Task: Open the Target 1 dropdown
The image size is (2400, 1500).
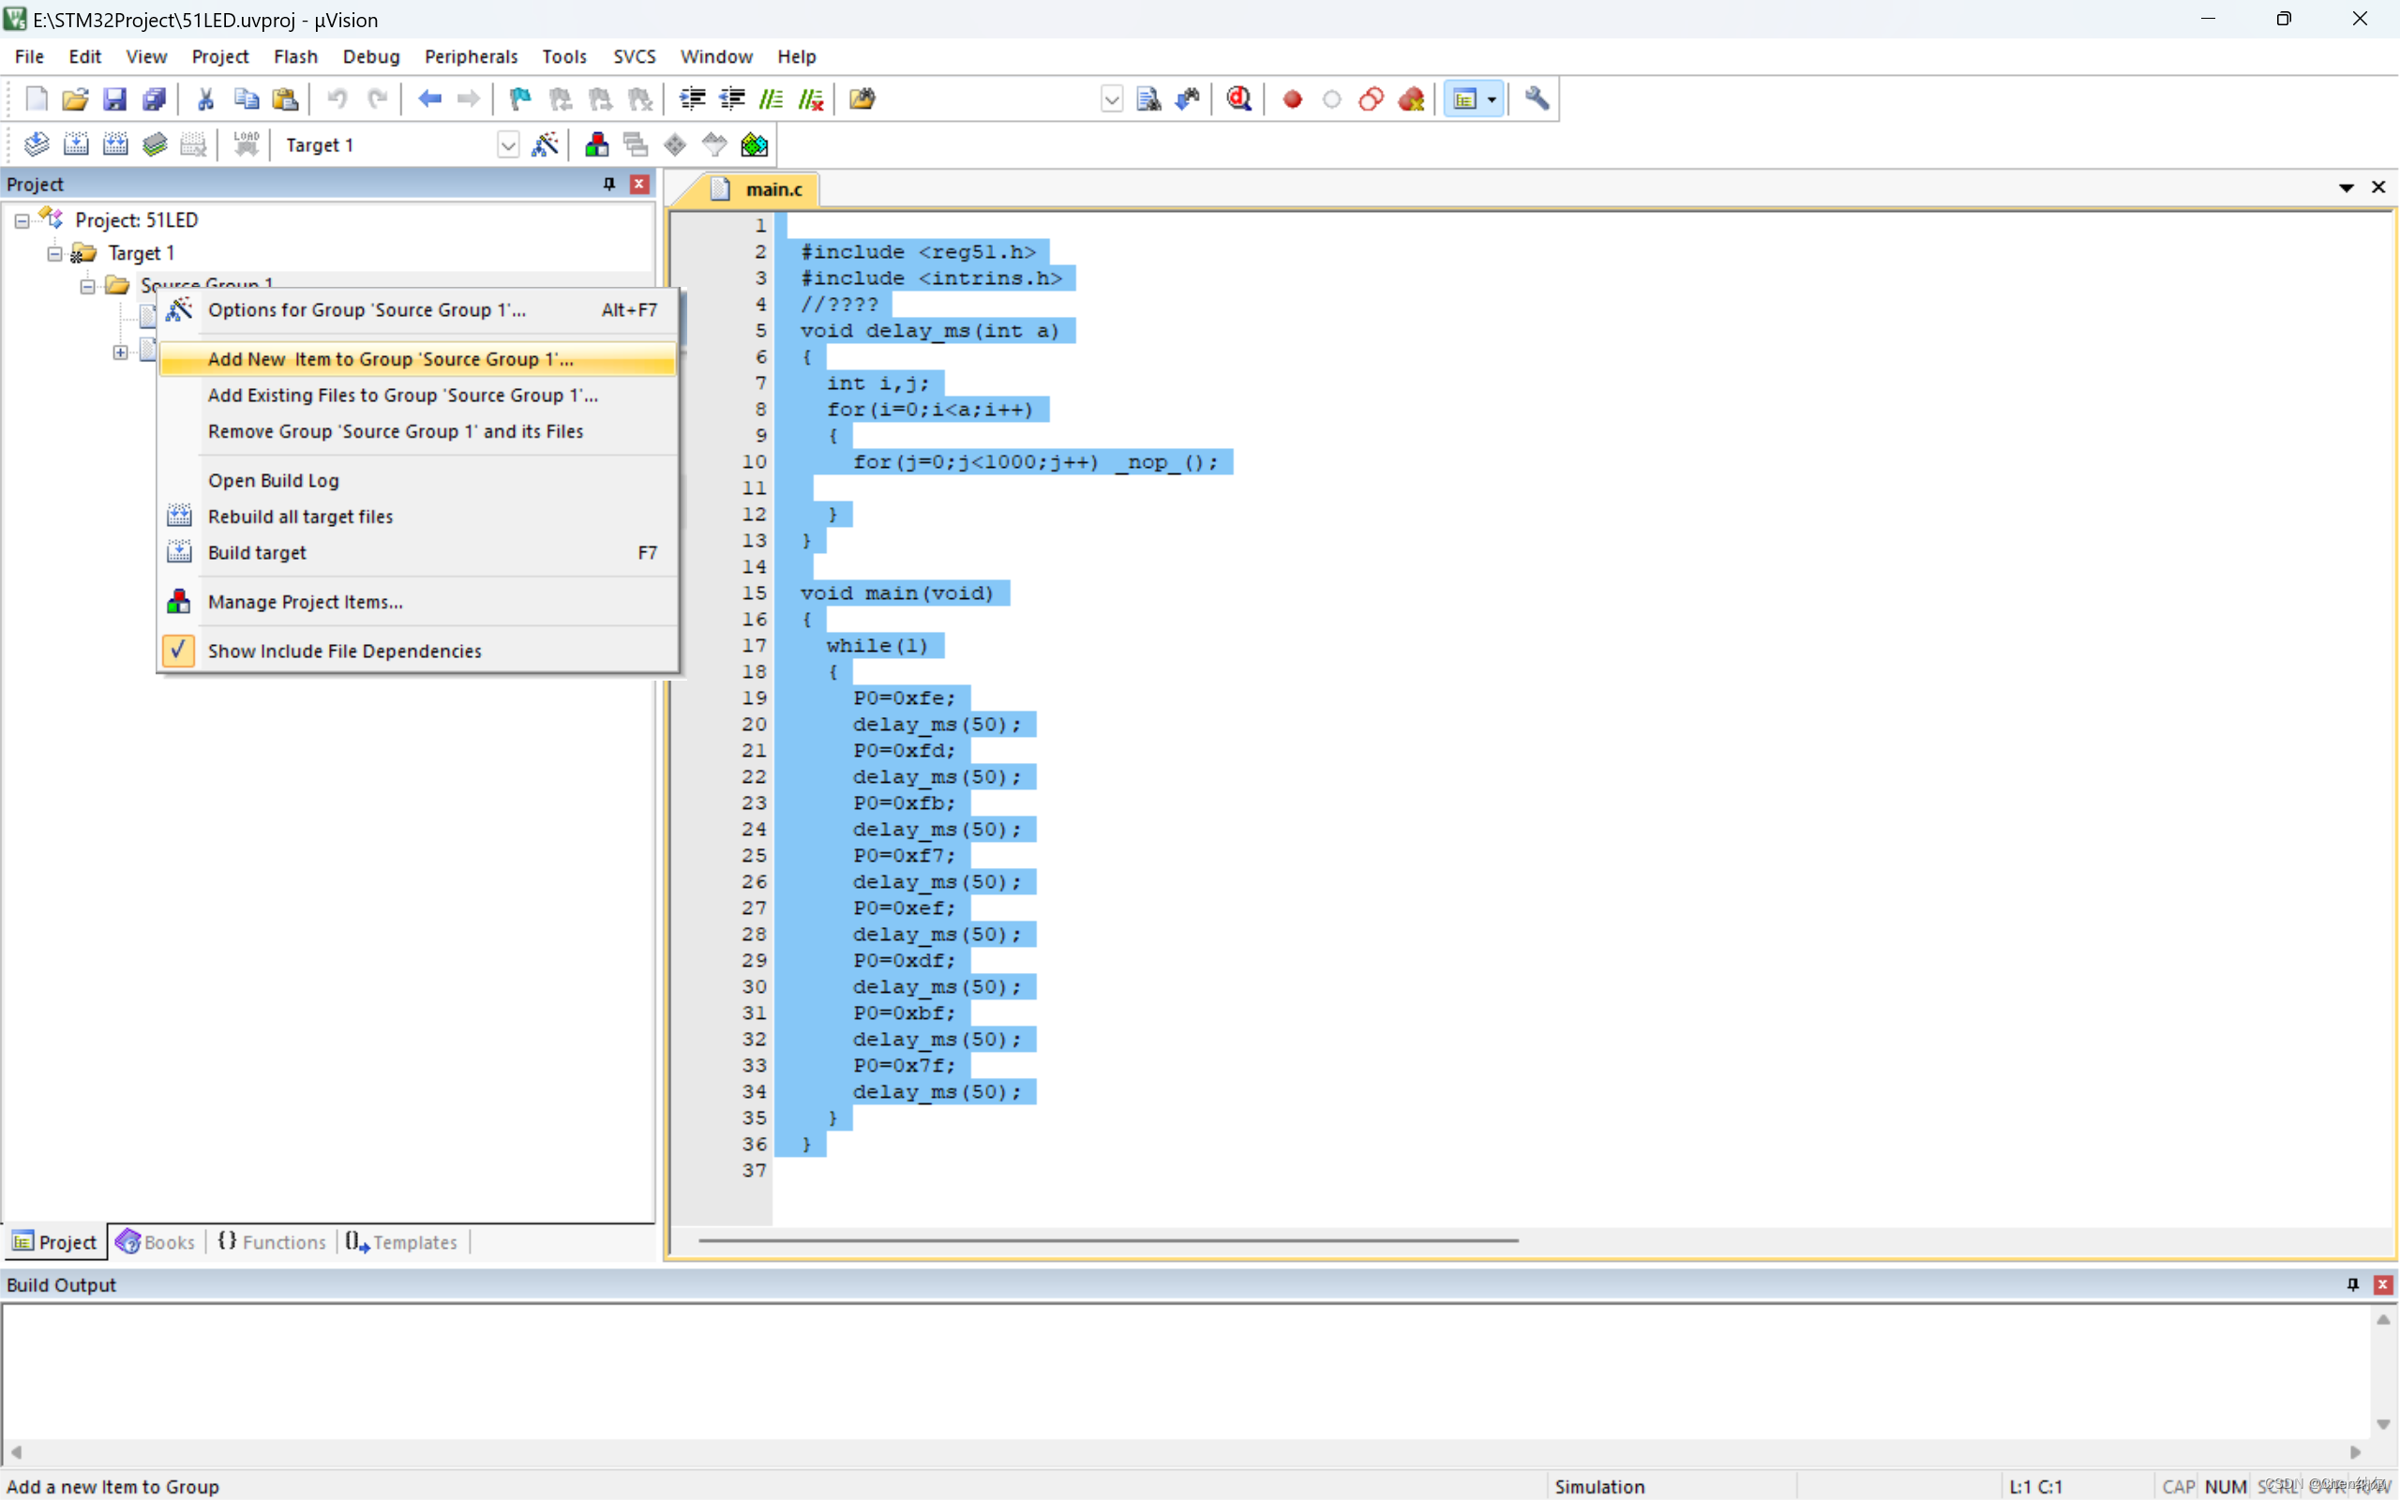Action: (508, 144)
